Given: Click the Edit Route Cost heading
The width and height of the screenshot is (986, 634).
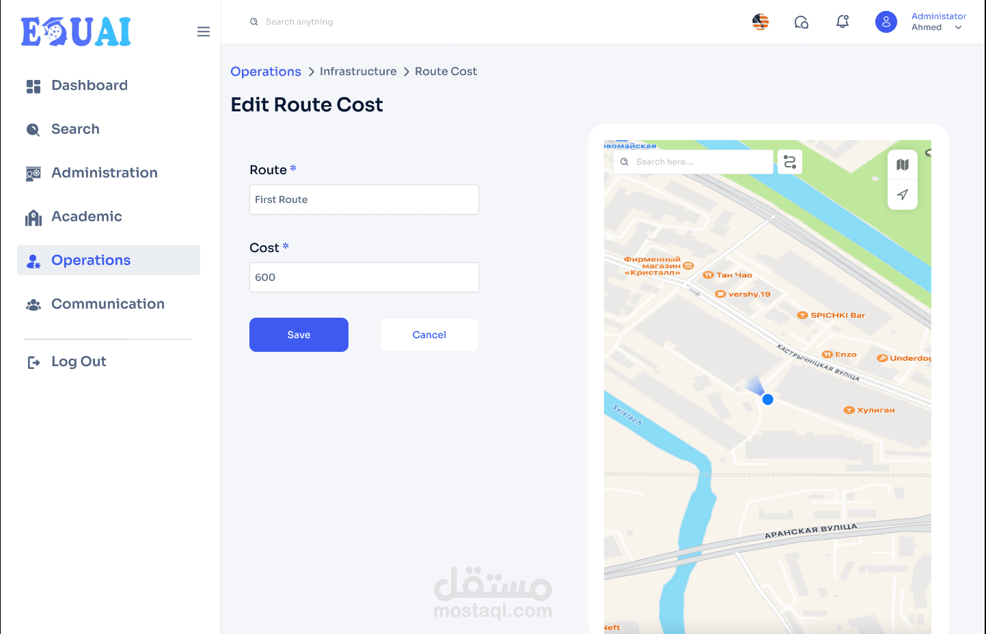Looking at the screenshot, I should pyautogui.click(x=307, y=105).
